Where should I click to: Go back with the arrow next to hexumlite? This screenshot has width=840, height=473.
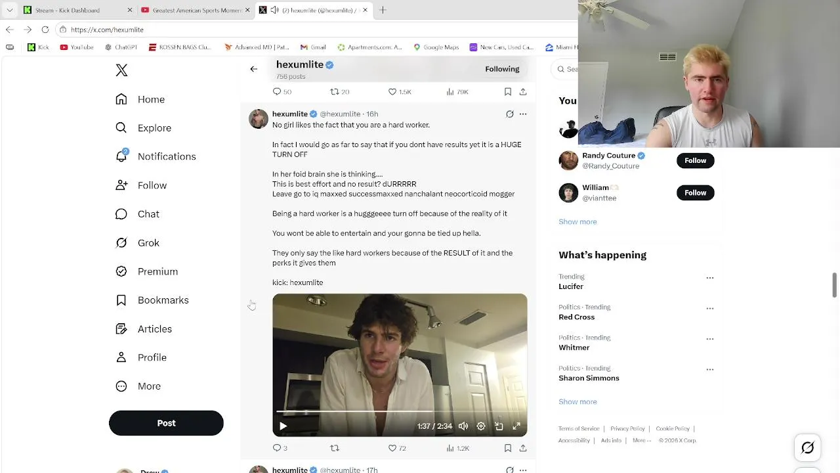tap(254, 69)
